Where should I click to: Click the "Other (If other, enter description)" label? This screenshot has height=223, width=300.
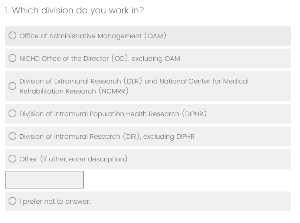(x=73, y=159)
